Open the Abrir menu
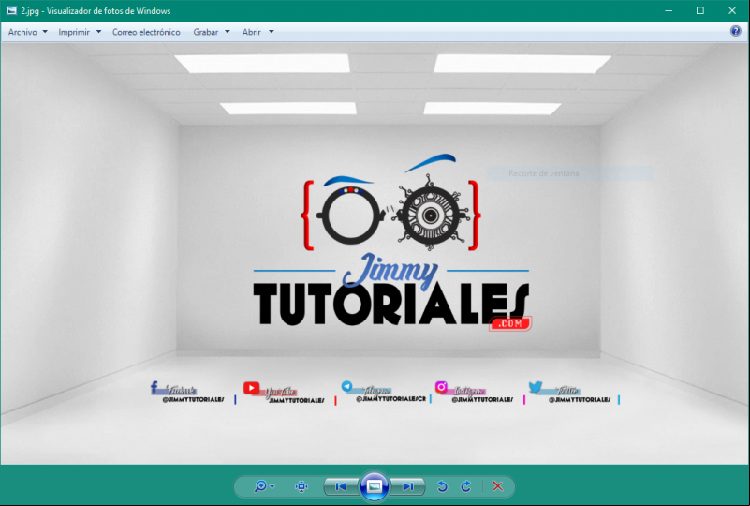 tap(252, 32)
